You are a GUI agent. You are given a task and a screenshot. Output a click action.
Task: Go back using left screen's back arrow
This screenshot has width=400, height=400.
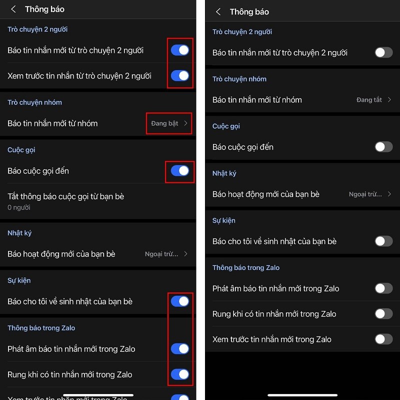point(13,9)
